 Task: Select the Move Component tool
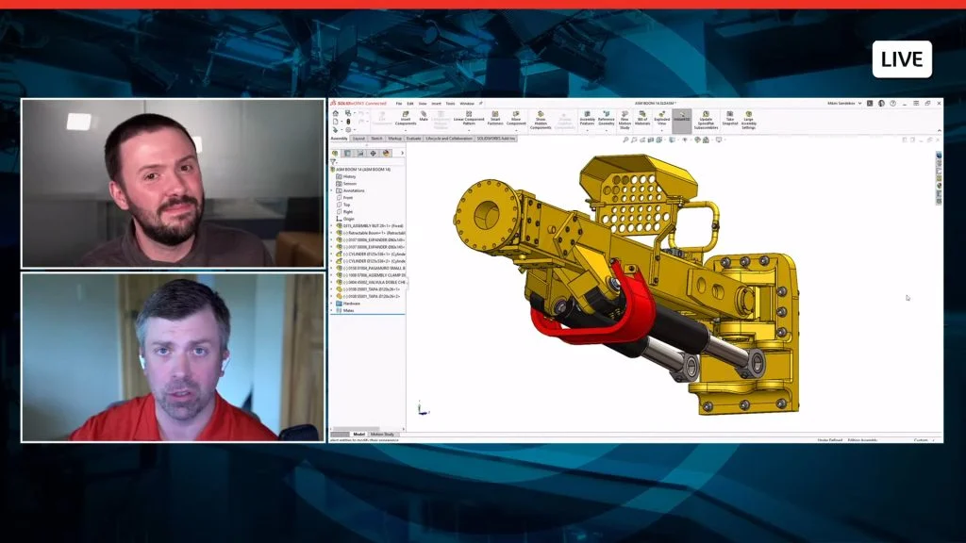[x=517, y=118]
